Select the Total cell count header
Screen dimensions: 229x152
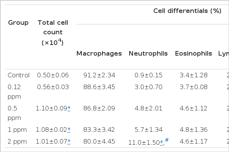(53, 33)
